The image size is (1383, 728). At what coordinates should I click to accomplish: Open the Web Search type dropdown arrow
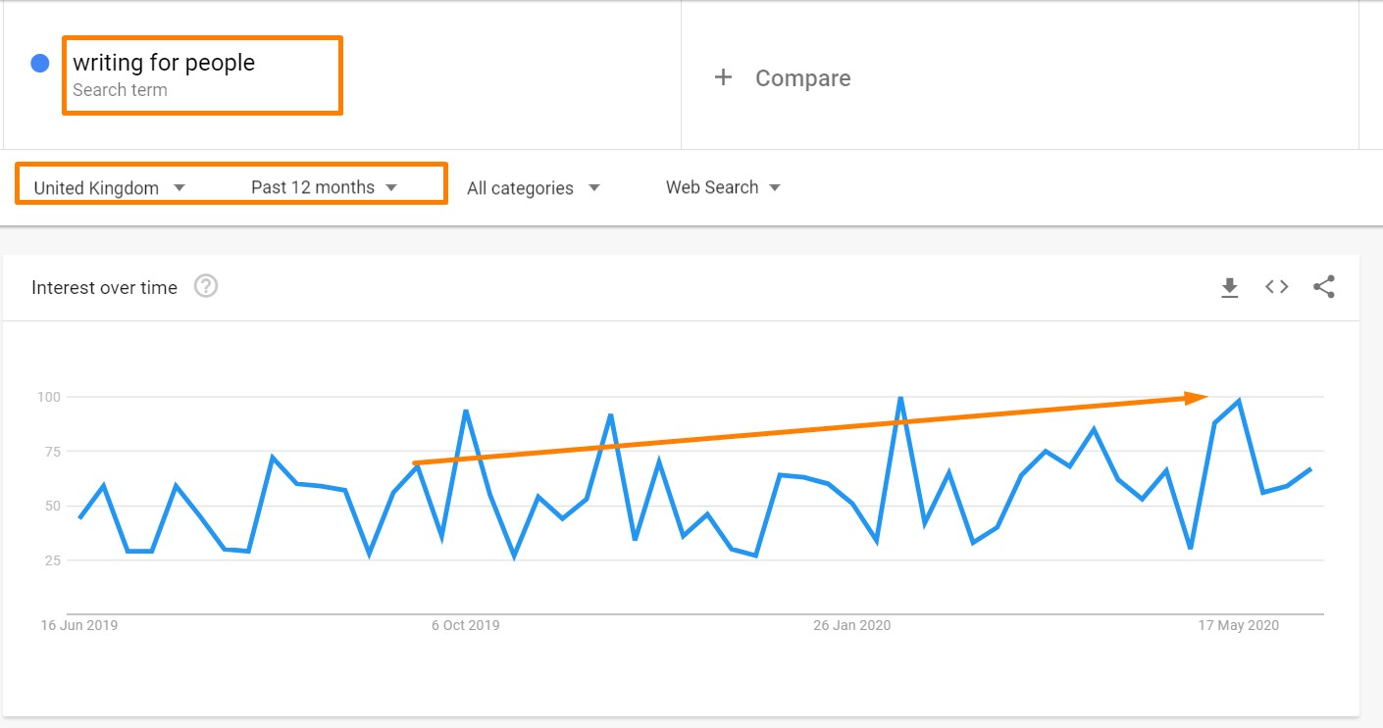coord(775,187)
